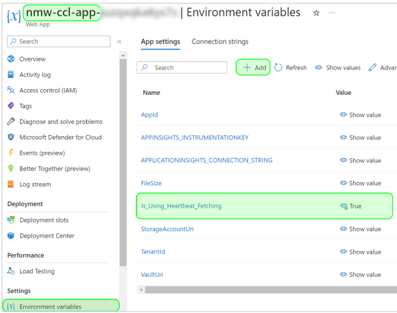Screen dimensions: 397x313
Task: Show value for StorageAccountUri
Action: pos(360,229)
